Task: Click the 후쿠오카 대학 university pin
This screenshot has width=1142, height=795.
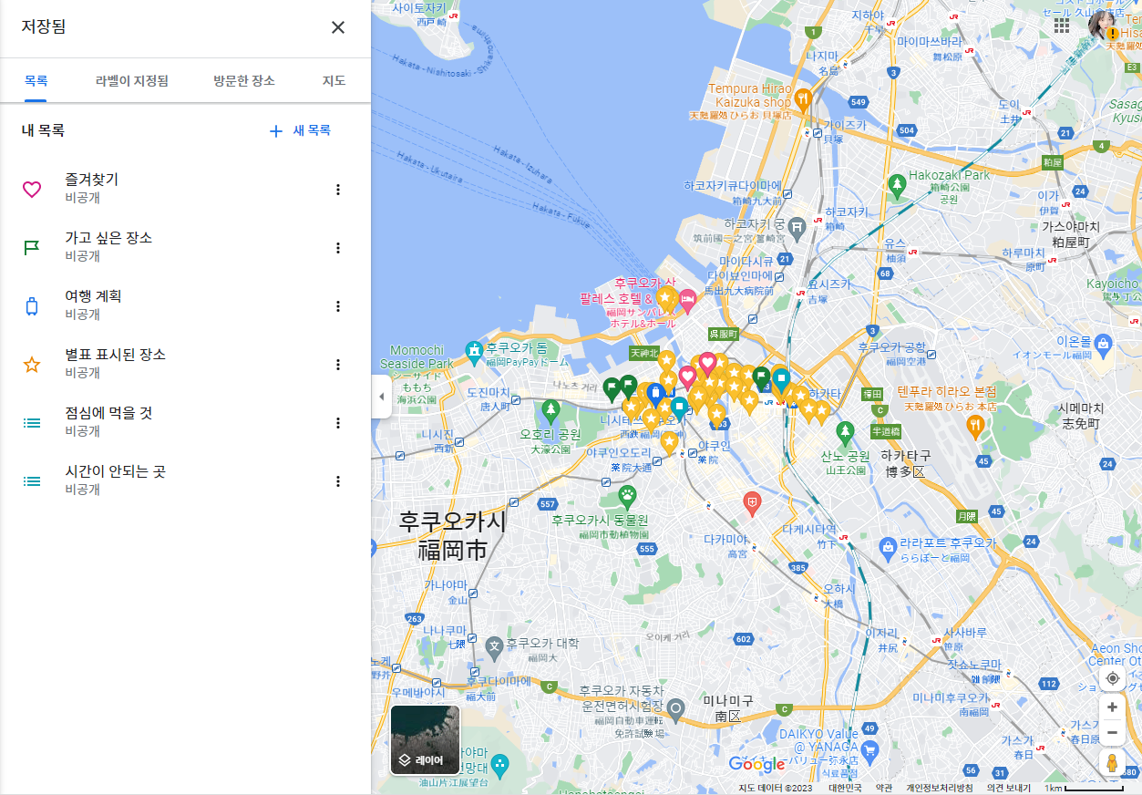Action: coord(494,646)
